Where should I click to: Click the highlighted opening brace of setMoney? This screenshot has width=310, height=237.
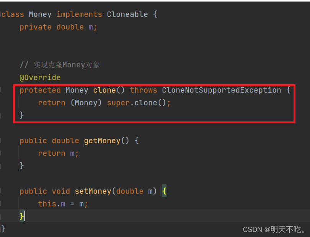pyautogui.click(x=164, y=191)
